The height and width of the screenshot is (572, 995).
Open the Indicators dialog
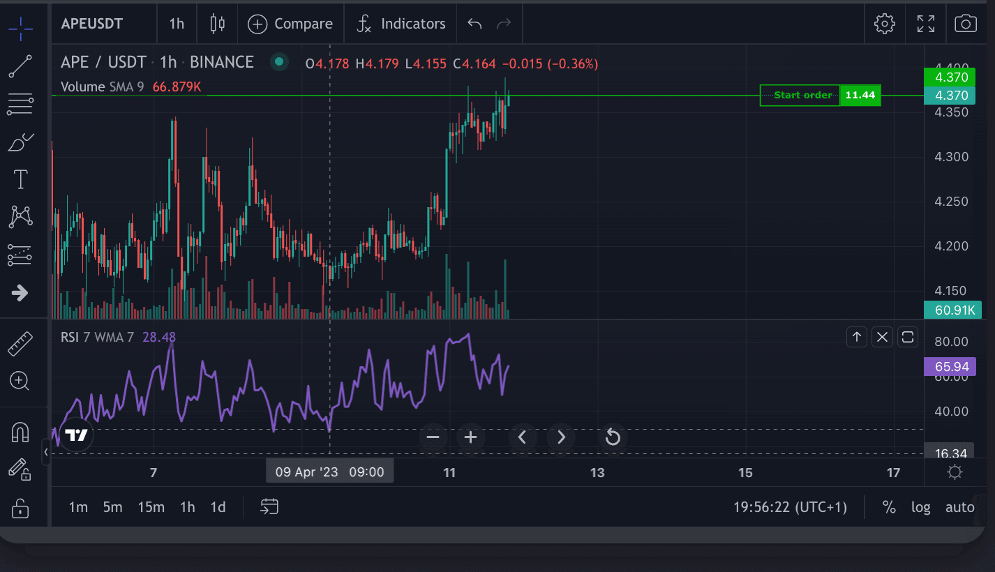coord(401,24)
